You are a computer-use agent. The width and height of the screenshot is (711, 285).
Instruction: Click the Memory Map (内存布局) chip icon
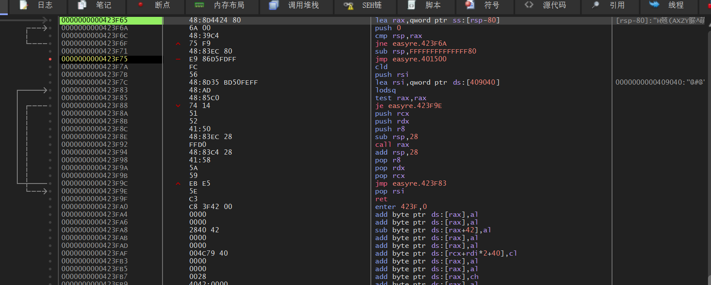[199, 5]
